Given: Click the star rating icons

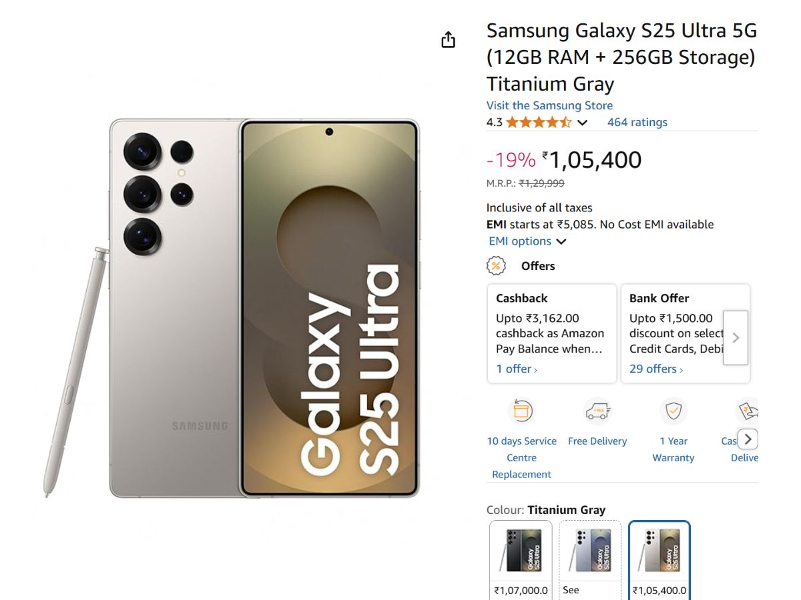Looking at the screenshot, I should pyautogui.click(x=538, y=122).
